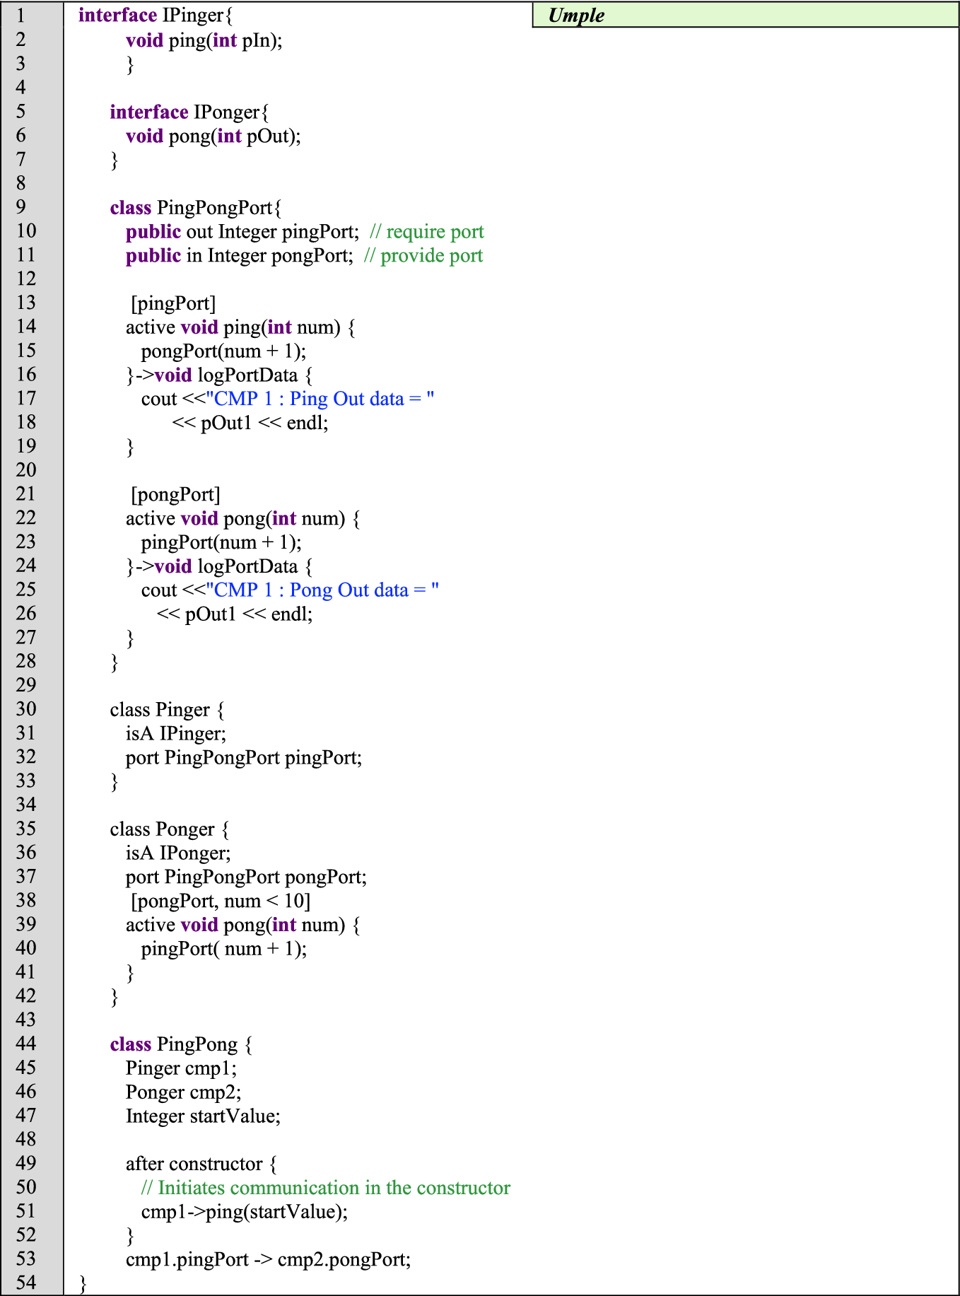
Task: Click string "CMP 1 : Ping Out data = "
Action: [x=320, y=399]
